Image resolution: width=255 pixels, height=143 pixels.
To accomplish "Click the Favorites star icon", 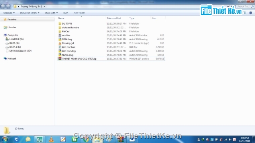I will click(x=5, y=19).
